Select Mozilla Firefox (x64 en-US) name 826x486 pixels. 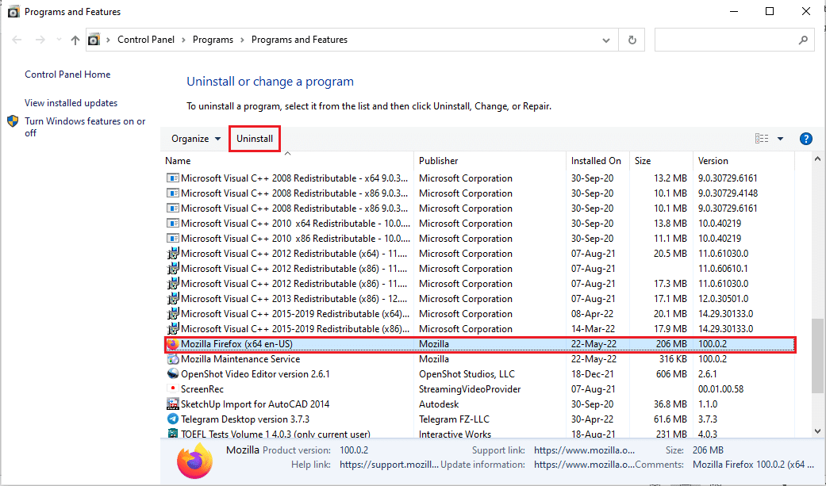tap(236, 344)
